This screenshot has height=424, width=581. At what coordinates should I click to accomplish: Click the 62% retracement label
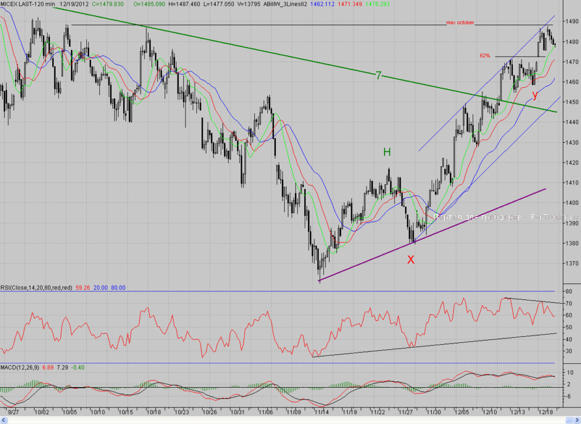point(485,56)
